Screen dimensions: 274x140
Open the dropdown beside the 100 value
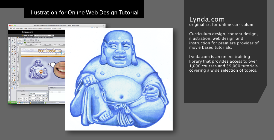click(x=43, y=95)
